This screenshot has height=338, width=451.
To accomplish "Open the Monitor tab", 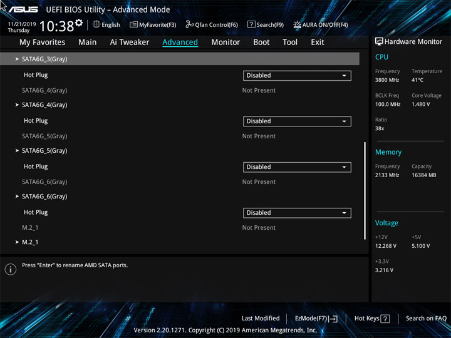I will pyautogui.click(x=225, y=43).
